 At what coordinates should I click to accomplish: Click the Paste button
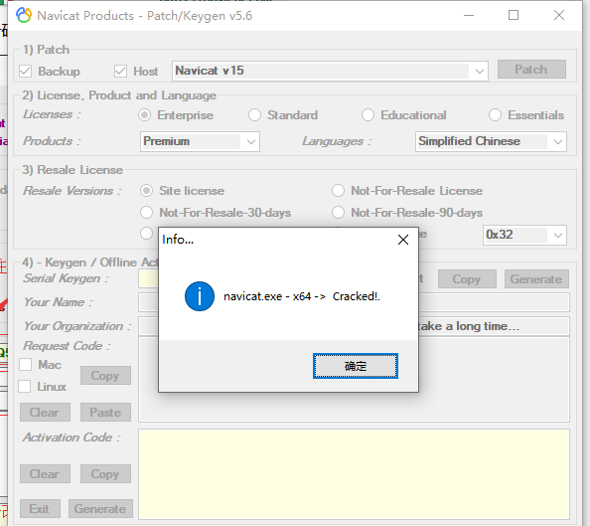(x=105, y=413)
